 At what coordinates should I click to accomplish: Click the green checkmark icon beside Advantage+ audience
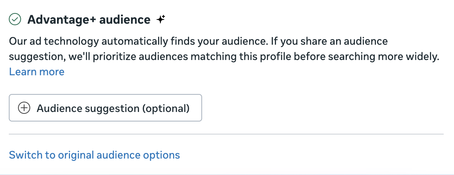pos(15,19)
